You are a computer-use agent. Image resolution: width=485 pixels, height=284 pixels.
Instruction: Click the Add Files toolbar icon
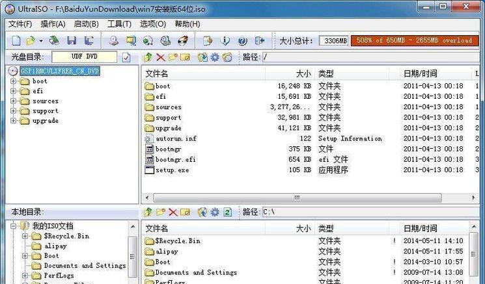[x=208, y=41]
